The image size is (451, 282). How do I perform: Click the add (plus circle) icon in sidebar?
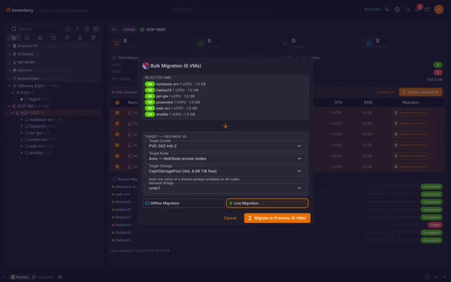[x=87, y=29]
